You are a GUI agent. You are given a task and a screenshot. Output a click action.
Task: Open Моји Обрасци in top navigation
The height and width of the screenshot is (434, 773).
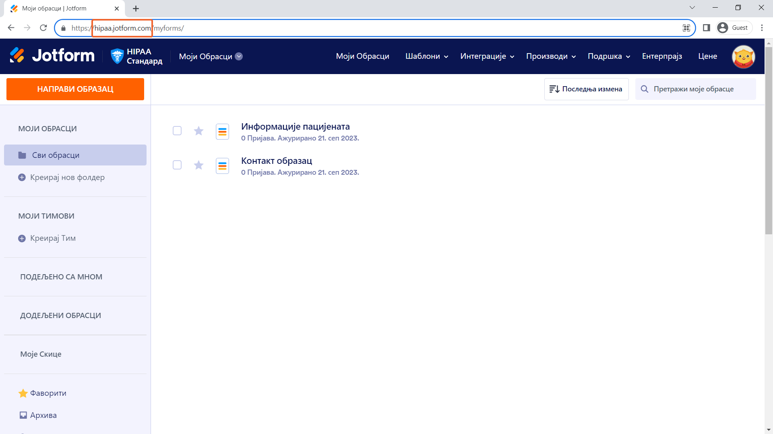click(x=362, y=56)
